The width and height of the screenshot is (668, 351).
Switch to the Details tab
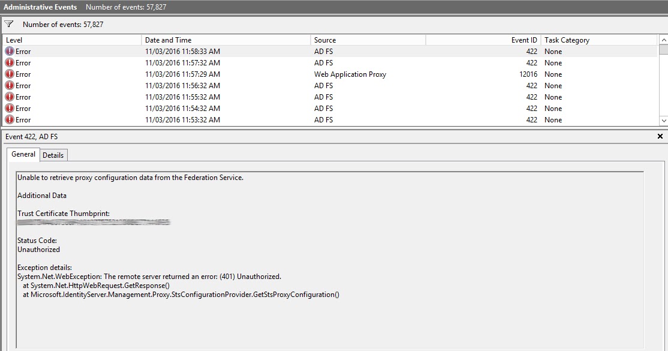pyautogui.click(x=53, y=155)
